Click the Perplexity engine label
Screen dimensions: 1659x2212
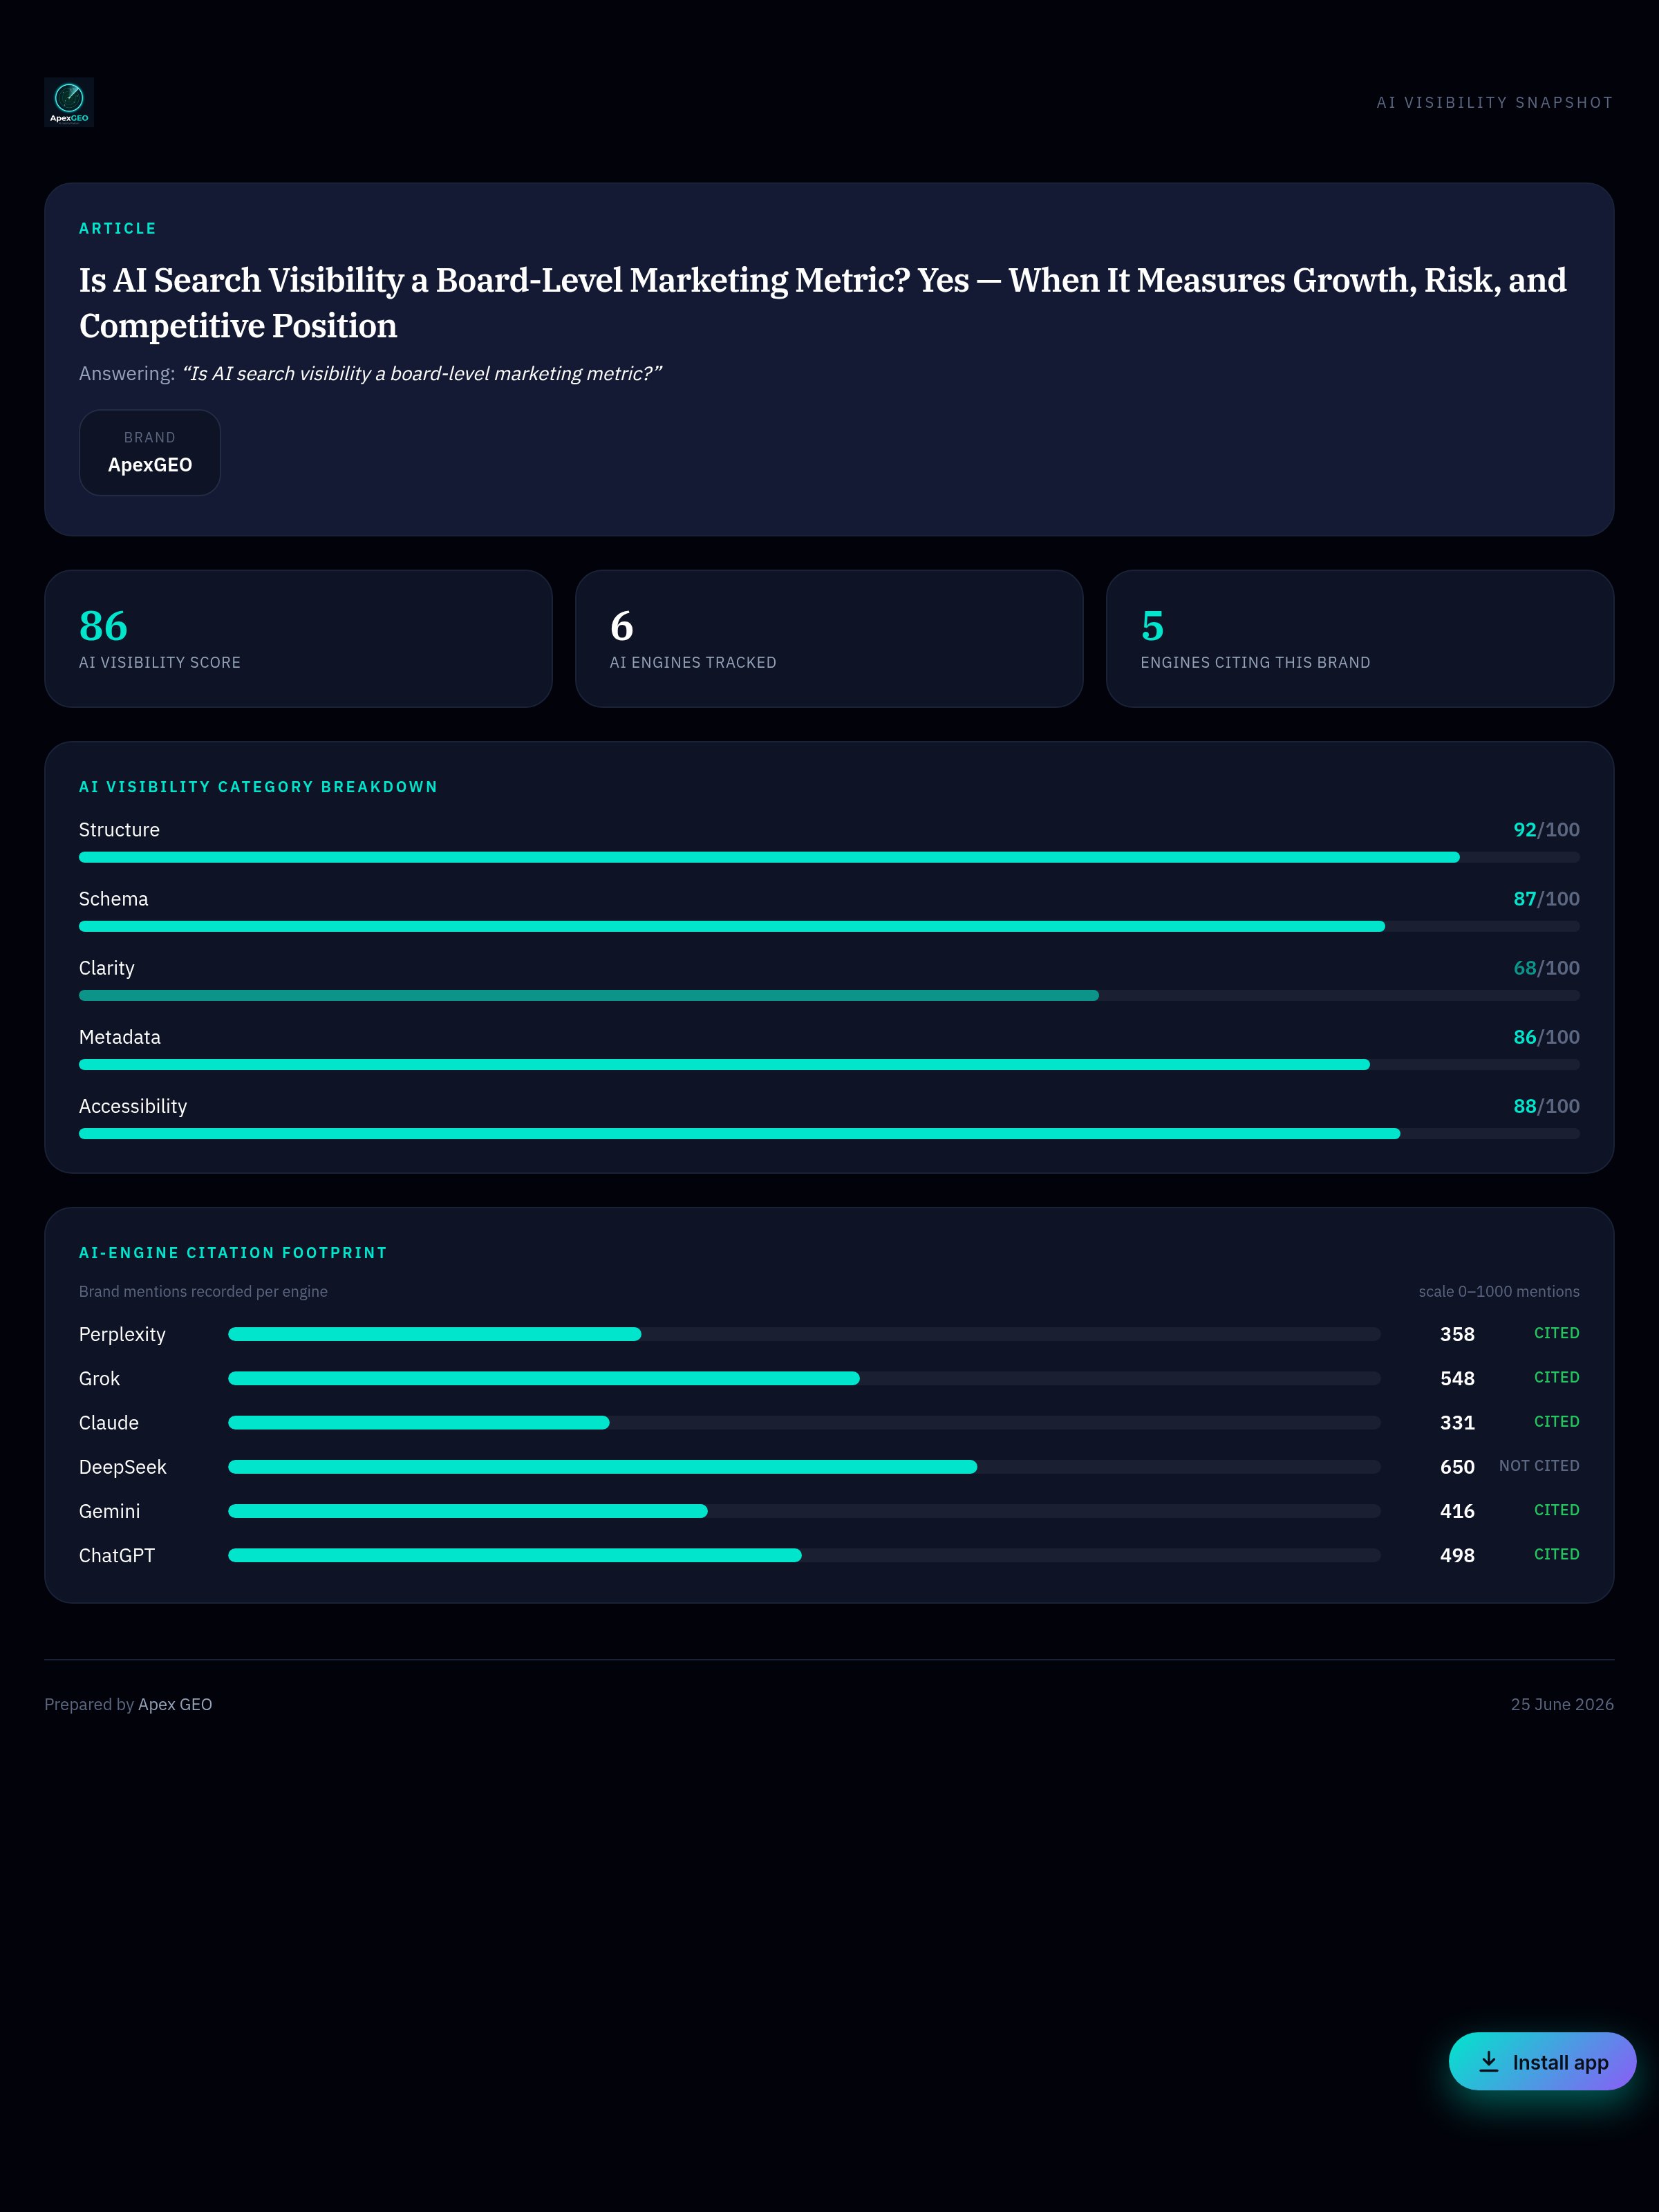pyautogui.click(x=122, y=1334)
